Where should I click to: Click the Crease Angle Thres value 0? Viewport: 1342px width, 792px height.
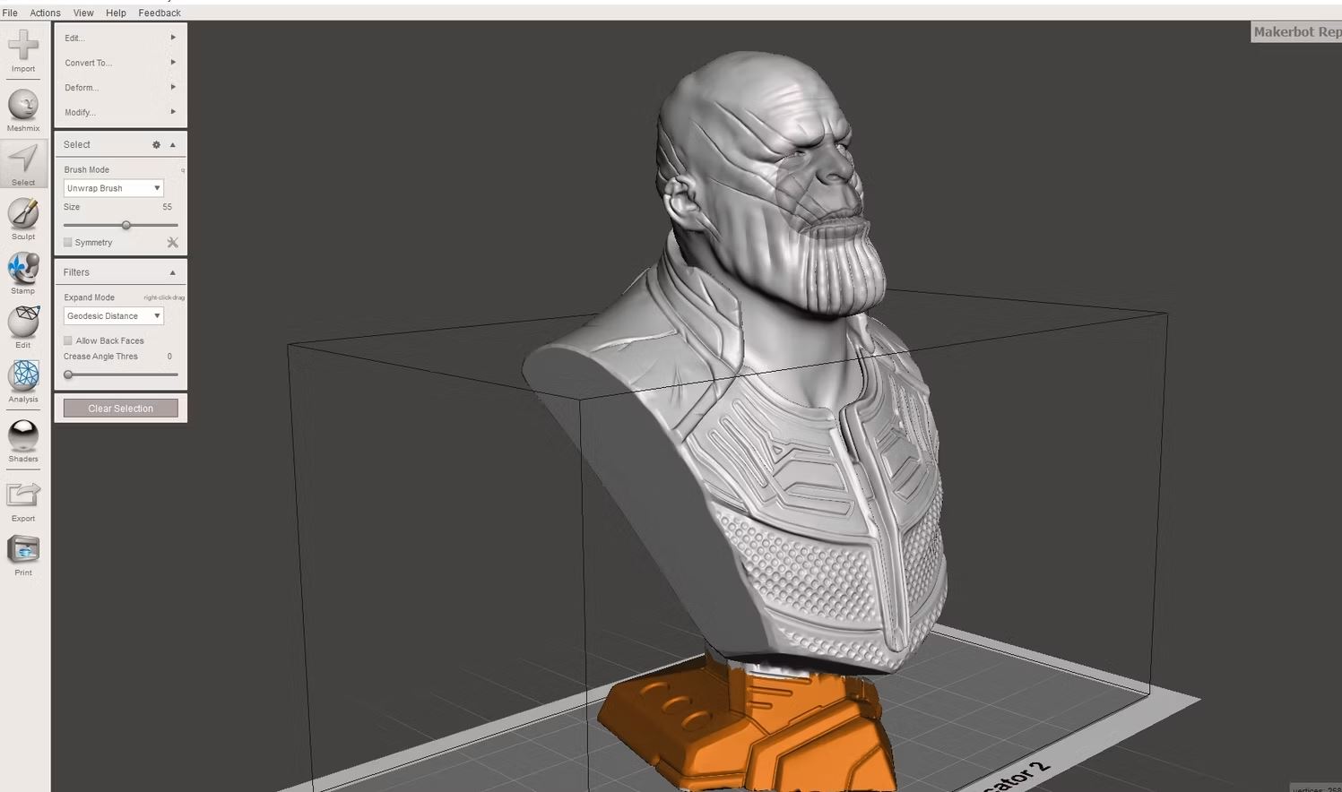pyautogui.click(x=169, y=357)
